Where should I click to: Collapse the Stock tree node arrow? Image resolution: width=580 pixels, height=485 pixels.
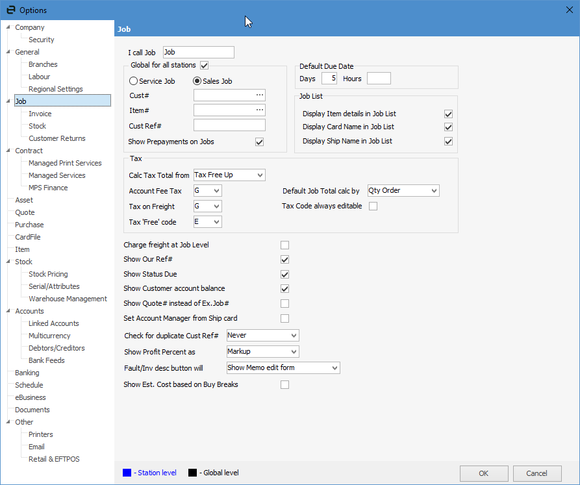[x=8, y=262]
